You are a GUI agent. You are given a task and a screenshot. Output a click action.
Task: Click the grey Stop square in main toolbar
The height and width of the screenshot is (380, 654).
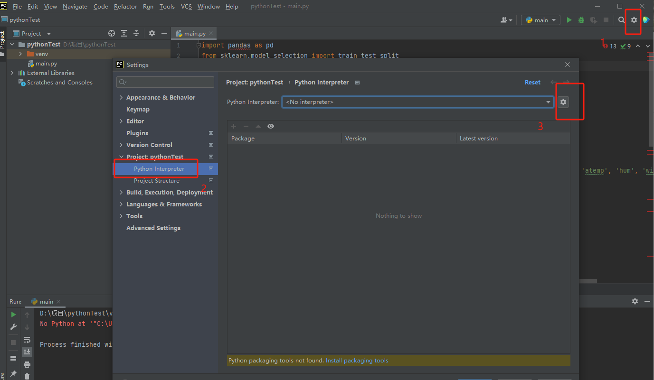[606, 20]
